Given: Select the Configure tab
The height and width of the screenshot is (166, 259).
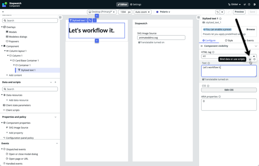Looking at the screenshot, I should click(x=209, y=41).
